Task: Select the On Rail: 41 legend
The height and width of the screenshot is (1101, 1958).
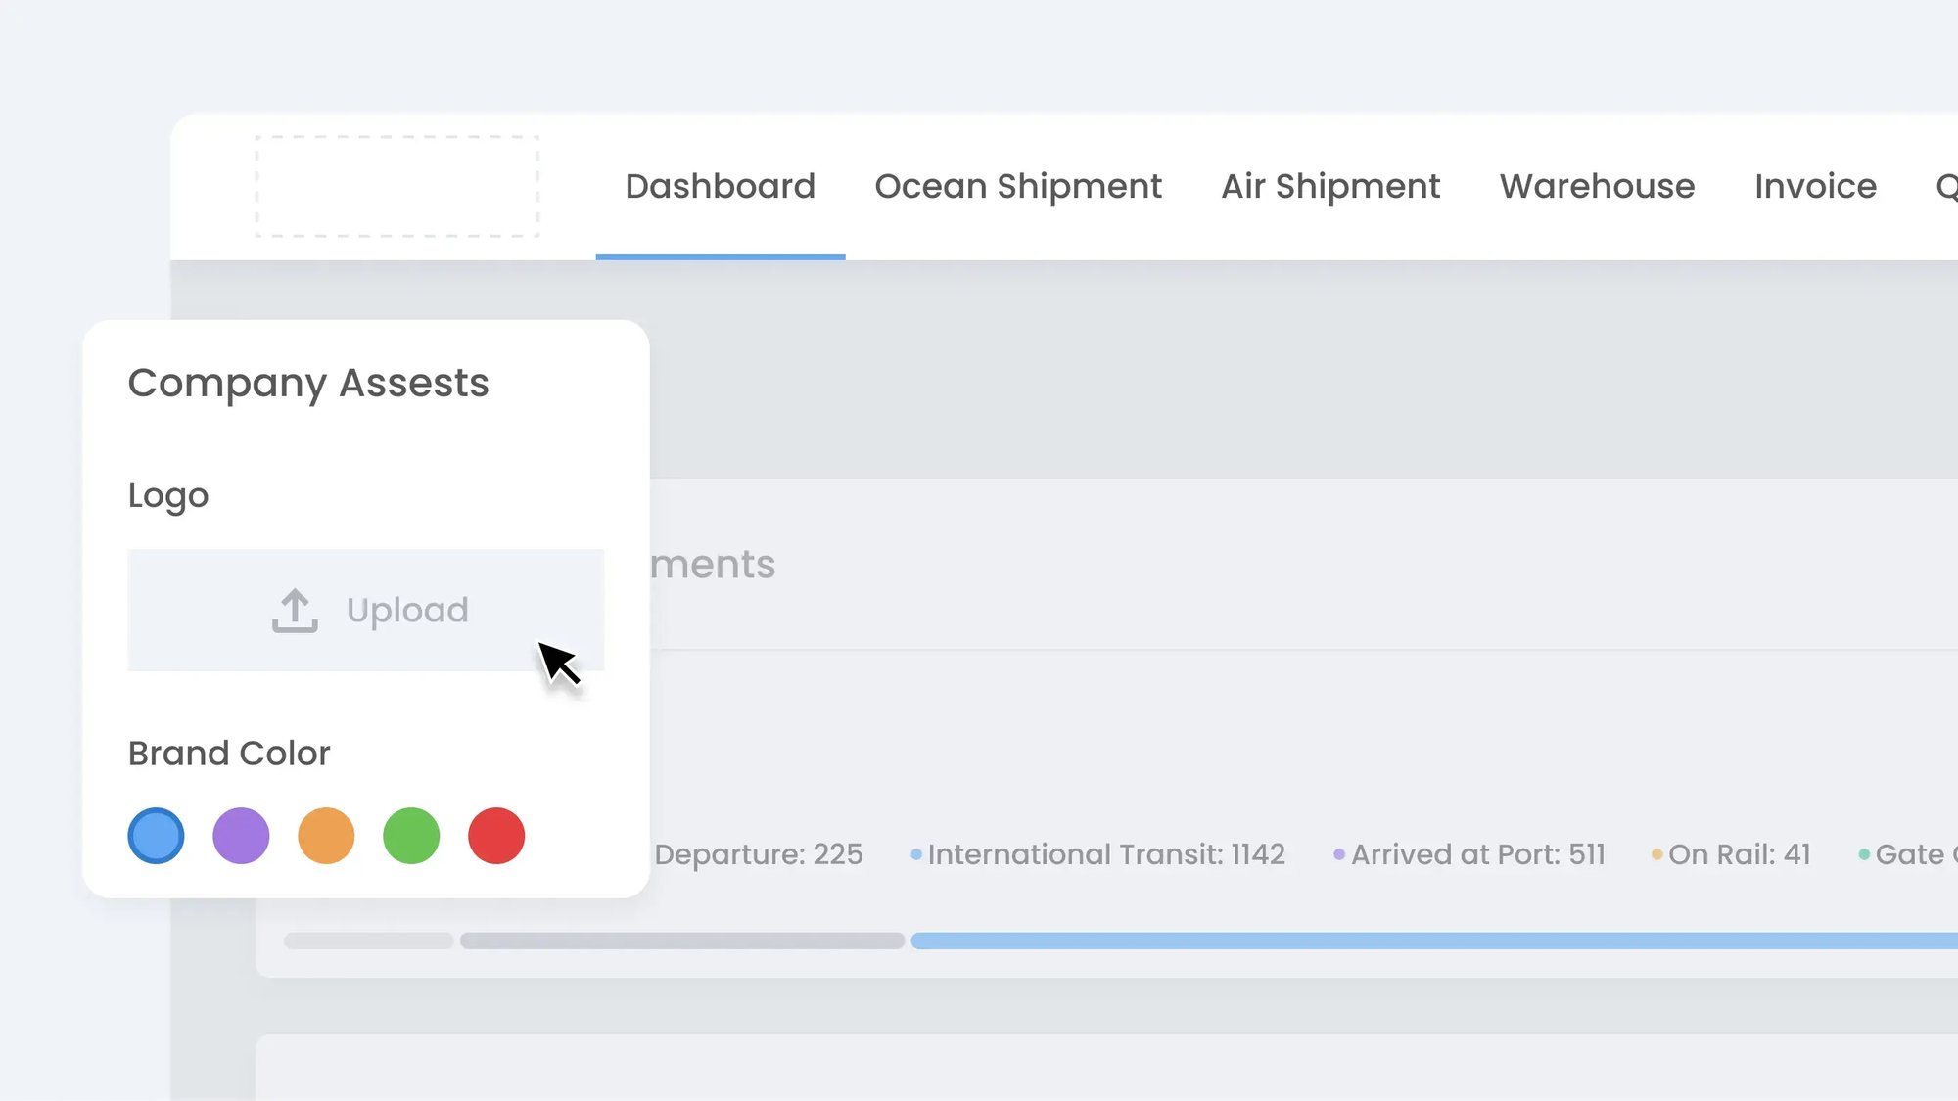Action: click(x=1739, y=854)
